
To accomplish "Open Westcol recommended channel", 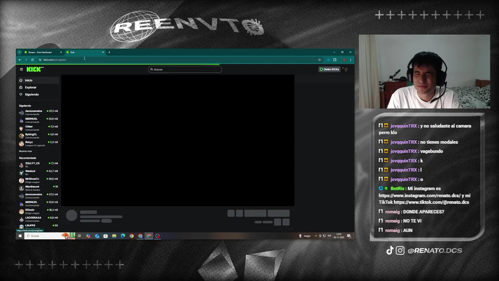I will point(38,173).
